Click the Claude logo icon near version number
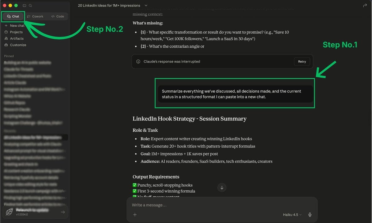This screenshot has width=372, height=223. 10,212
